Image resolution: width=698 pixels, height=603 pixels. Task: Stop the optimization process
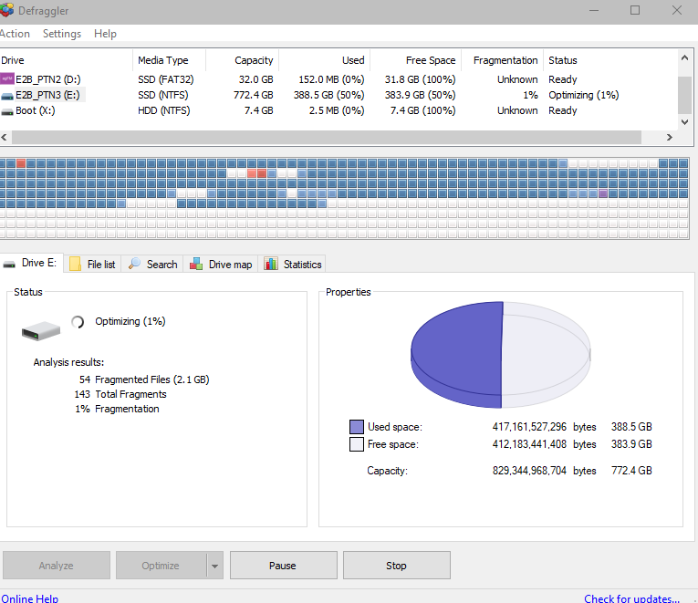coord(396,566)
